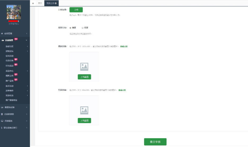This screenshot has width=248, height=147.
Task: Click the monitor icon beside 开放服务
Action: (x=2, y=121)
